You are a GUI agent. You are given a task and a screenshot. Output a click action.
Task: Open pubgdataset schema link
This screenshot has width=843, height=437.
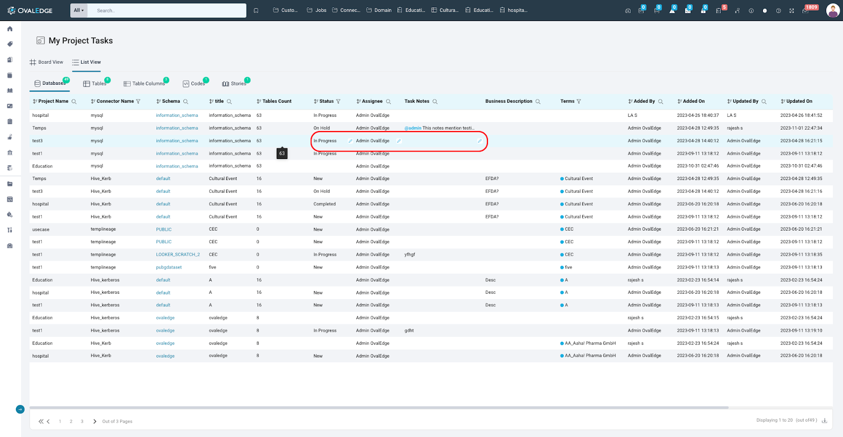pyautogui.click(x=169, y=267)
